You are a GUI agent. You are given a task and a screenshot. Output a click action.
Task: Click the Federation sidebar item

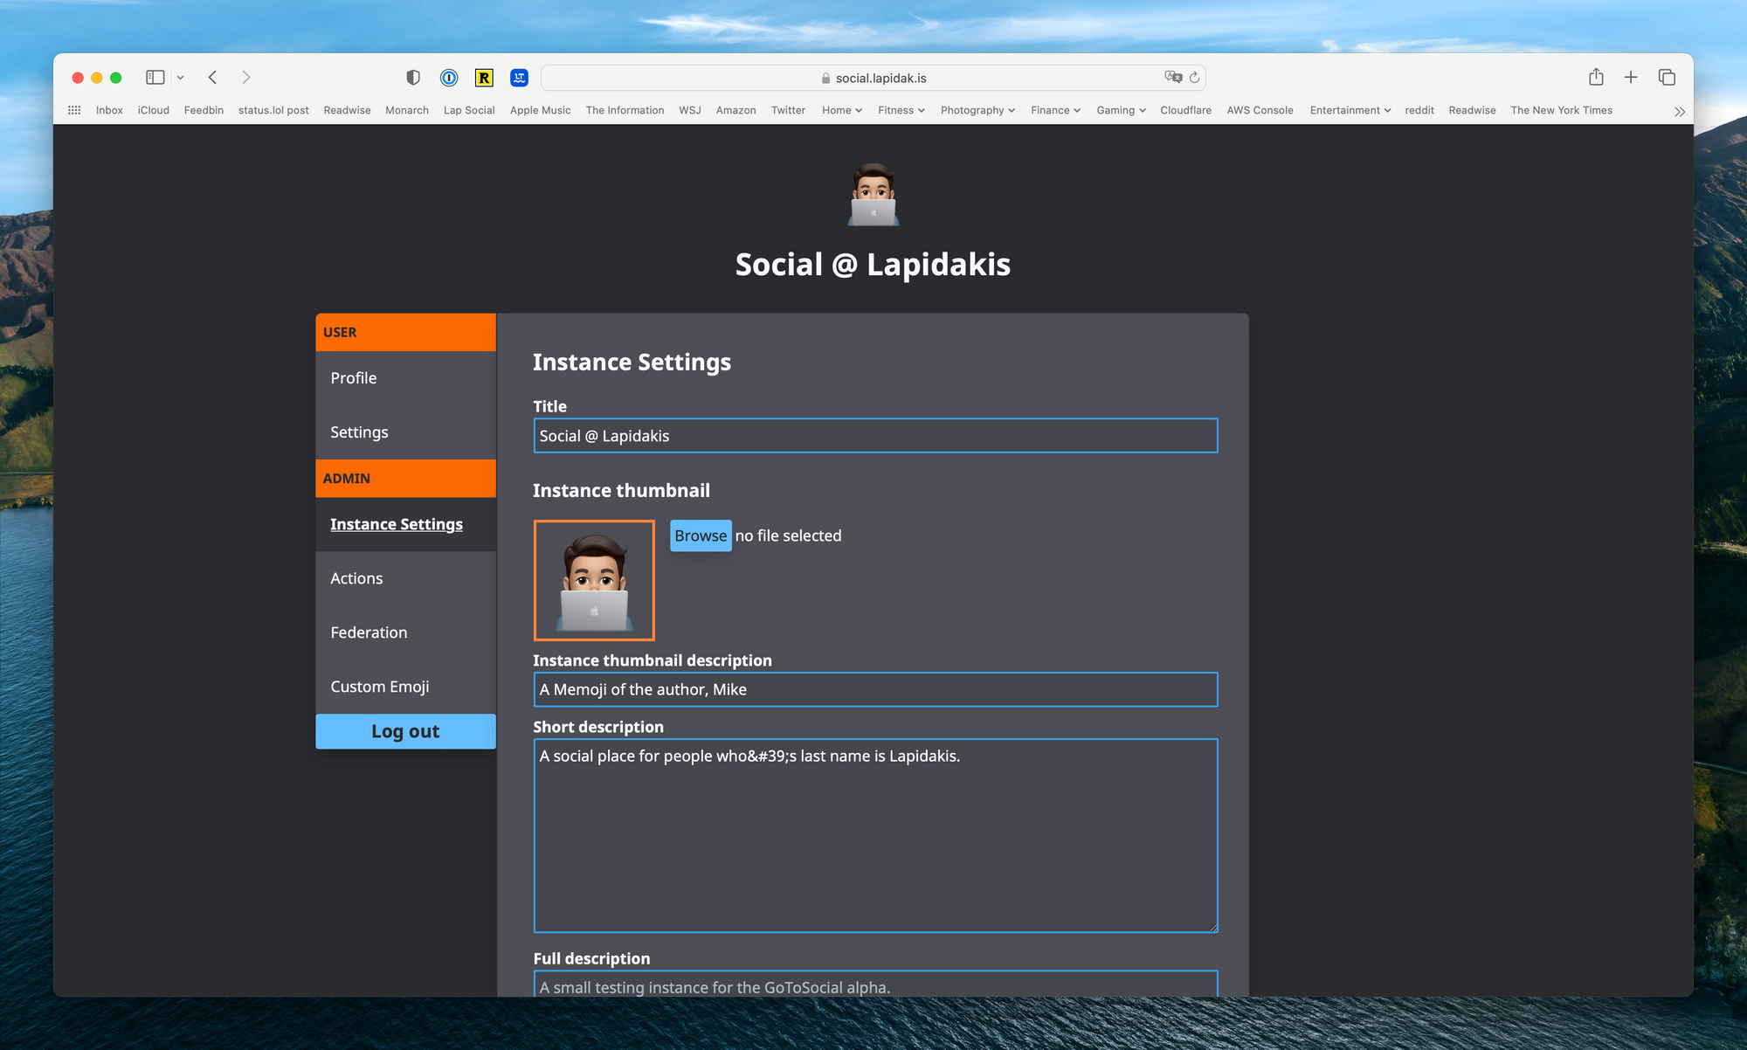click(x=368, y=632)
